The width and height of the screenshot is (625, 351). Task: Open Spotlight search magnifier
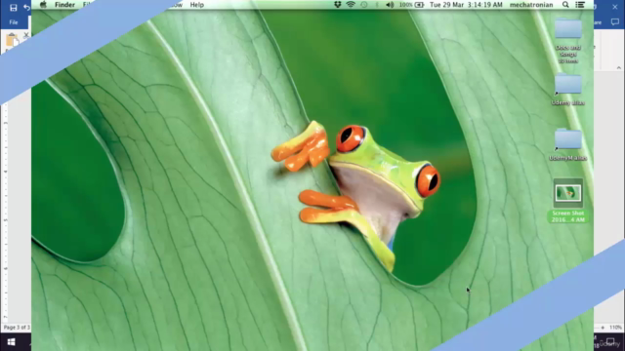tap(565, 5)
